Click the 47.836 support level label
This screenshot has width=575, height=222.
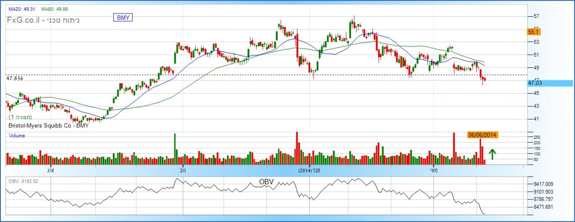pos(15,79)
